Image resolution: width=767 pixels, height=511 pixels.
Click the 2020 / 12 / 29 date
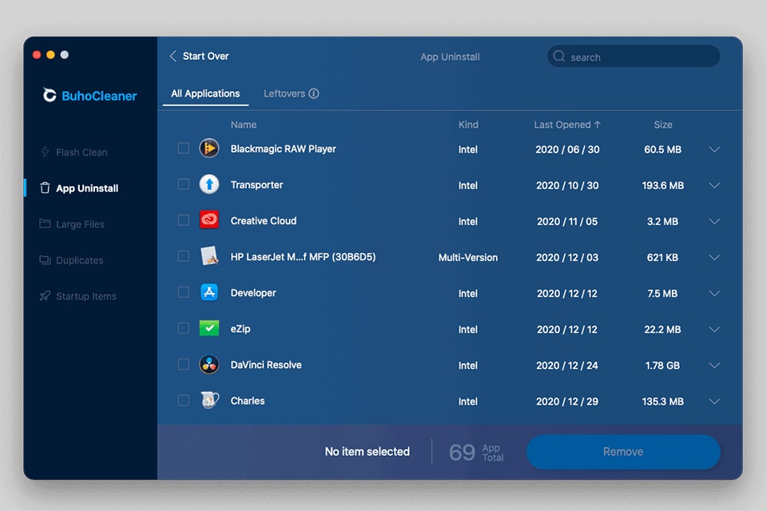[x=567, y=401]
